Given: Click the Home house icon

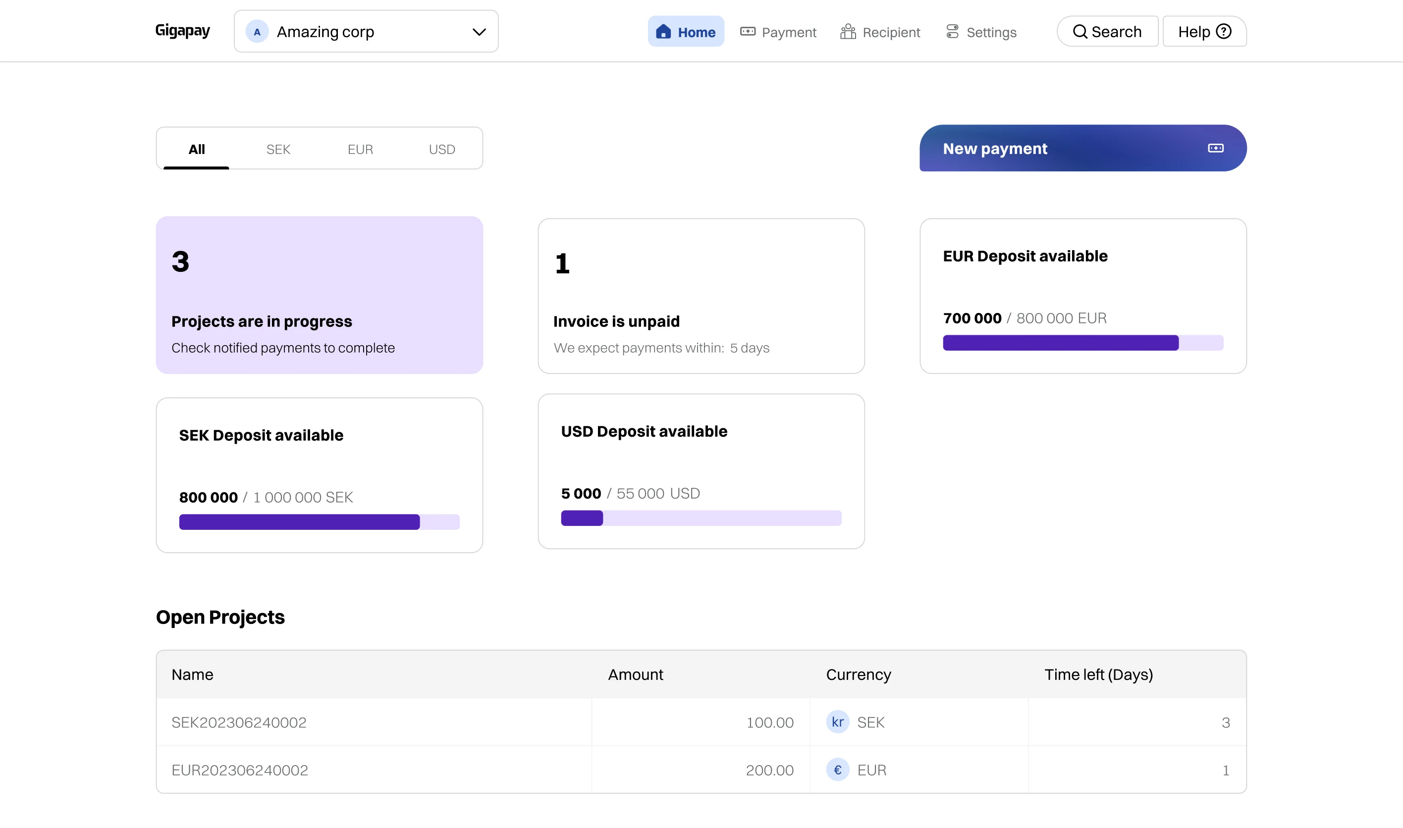Looking at the screenshot, I should 663,31.
